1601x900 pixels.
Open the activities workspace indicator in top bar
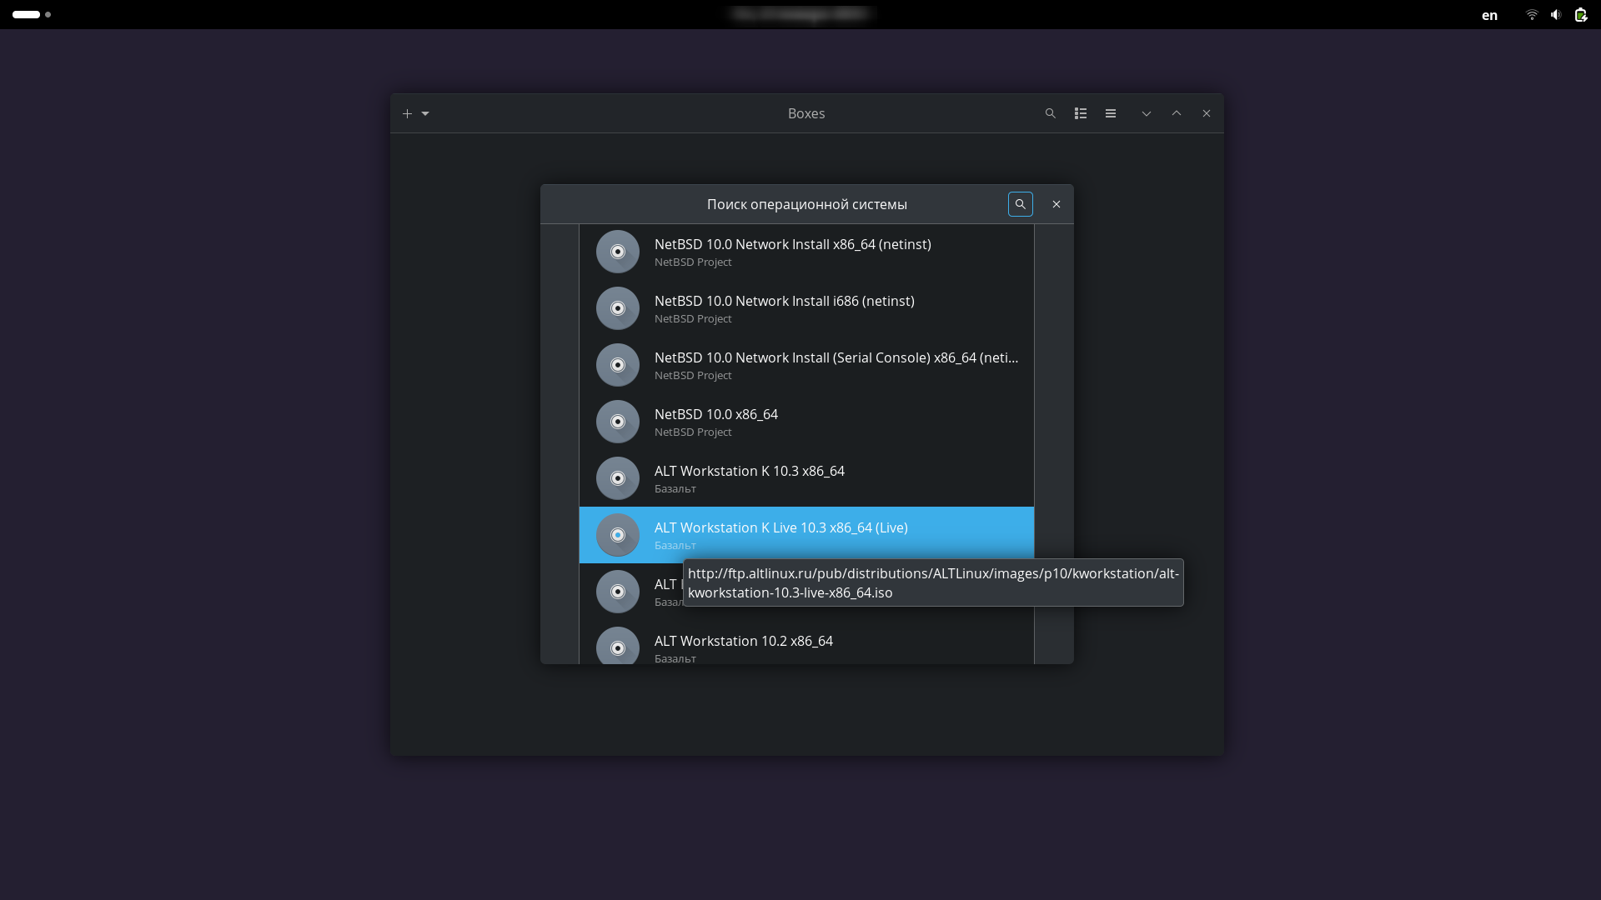[x=32, y=14]
